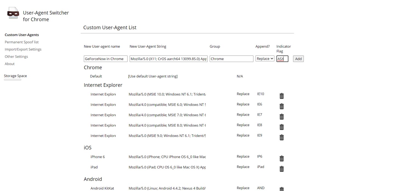Click the Internet Explorer group heading
Screen dimensions: 393x191
coord(103,85)
